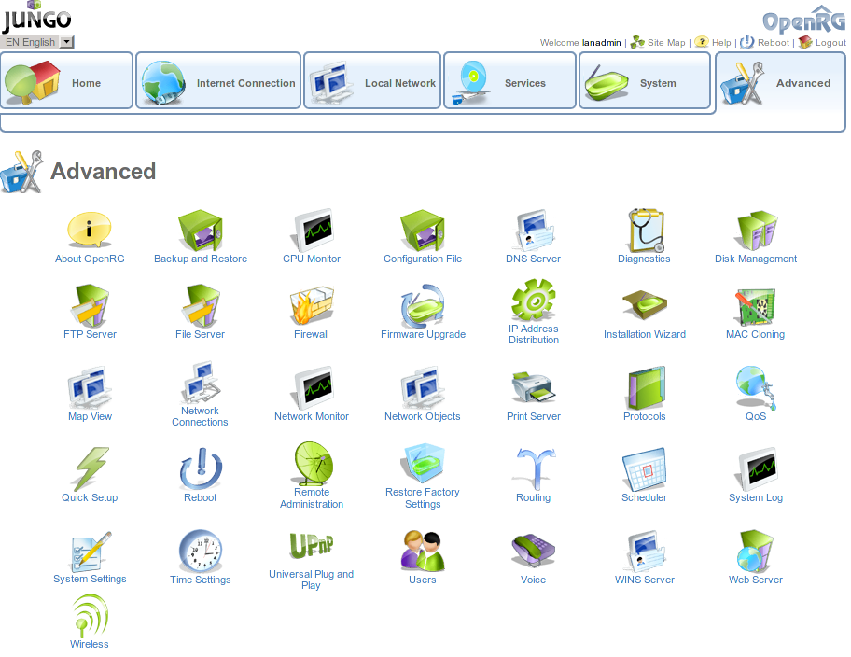Open the Web Server icon
This screenshot has height=657, width=851.
756,551
